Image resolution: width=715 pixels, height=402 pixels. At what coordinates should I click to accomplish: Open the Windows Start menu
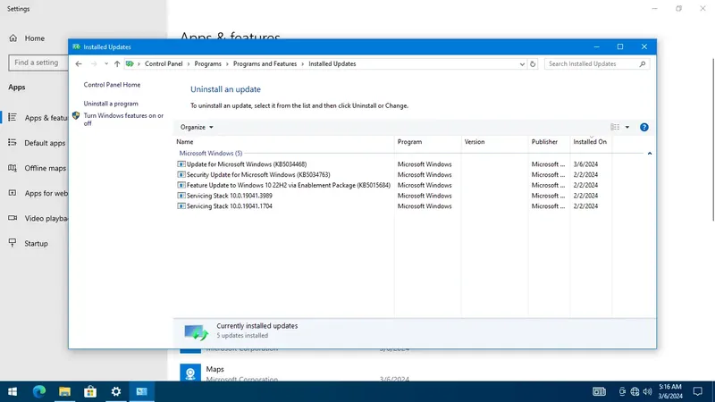pyautogui.click(x=13, y=391)
